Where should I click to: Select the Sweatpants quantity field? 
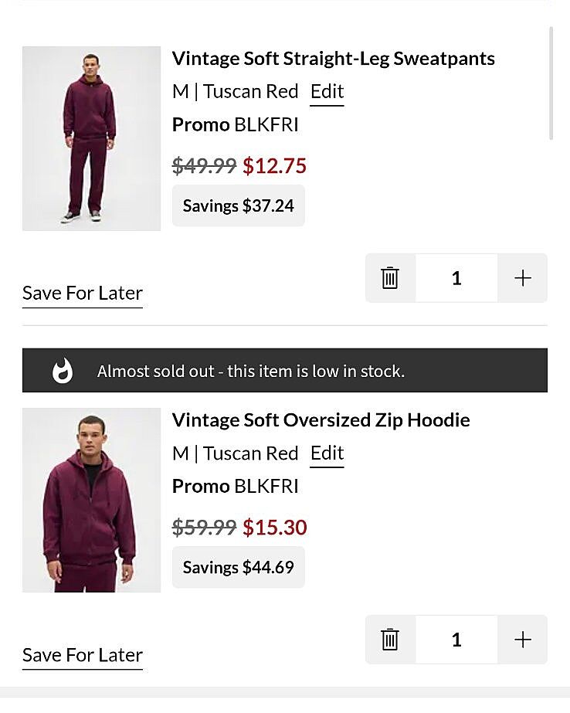tap(456, 278)
